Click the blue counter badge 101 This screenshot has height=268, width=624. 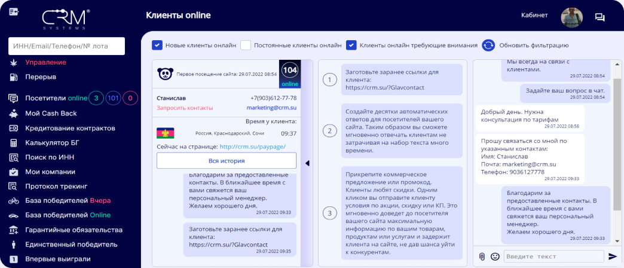coord(113,98)
